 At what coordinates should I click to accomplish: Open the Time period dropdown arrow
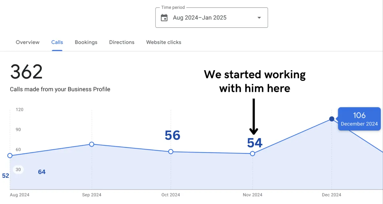(259, 18)
